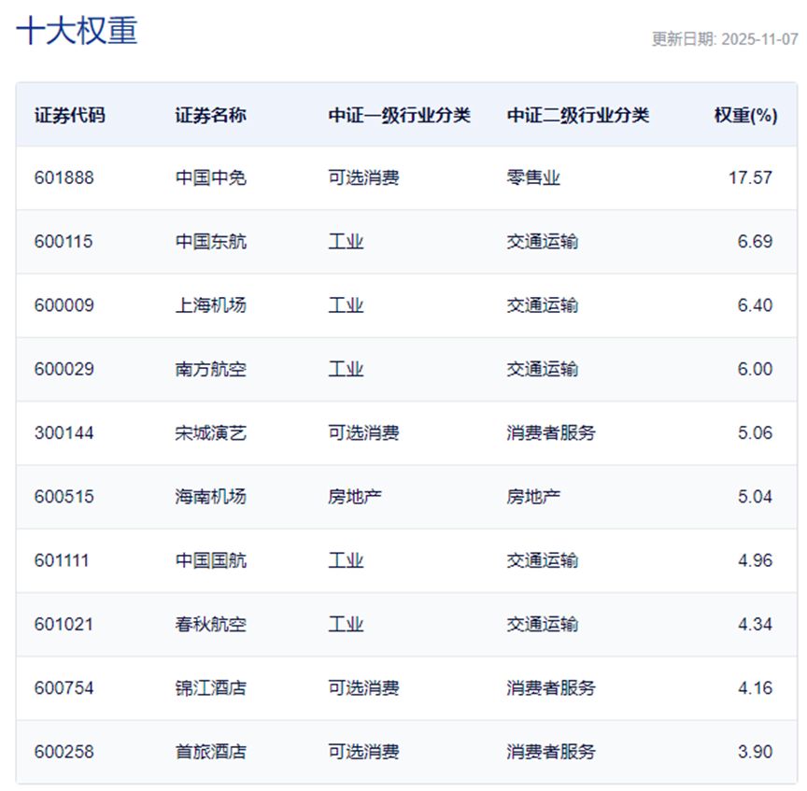Select stock name 上海机场
This screenshot has width=807, height=791.
click(211, 305)
